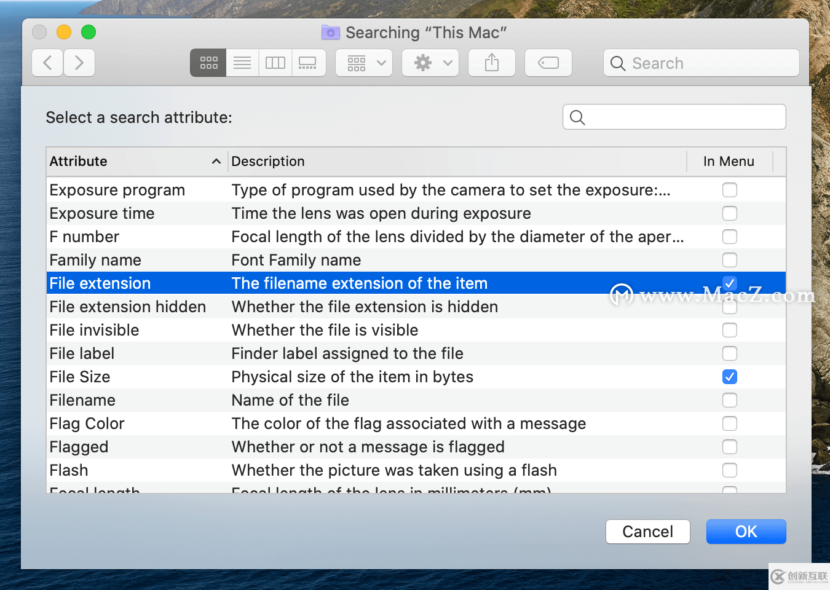Click the magnifying glass in the search field
The width and height of the screenshot is (830, 590).
pyautogui.click(x=618, y=63)
